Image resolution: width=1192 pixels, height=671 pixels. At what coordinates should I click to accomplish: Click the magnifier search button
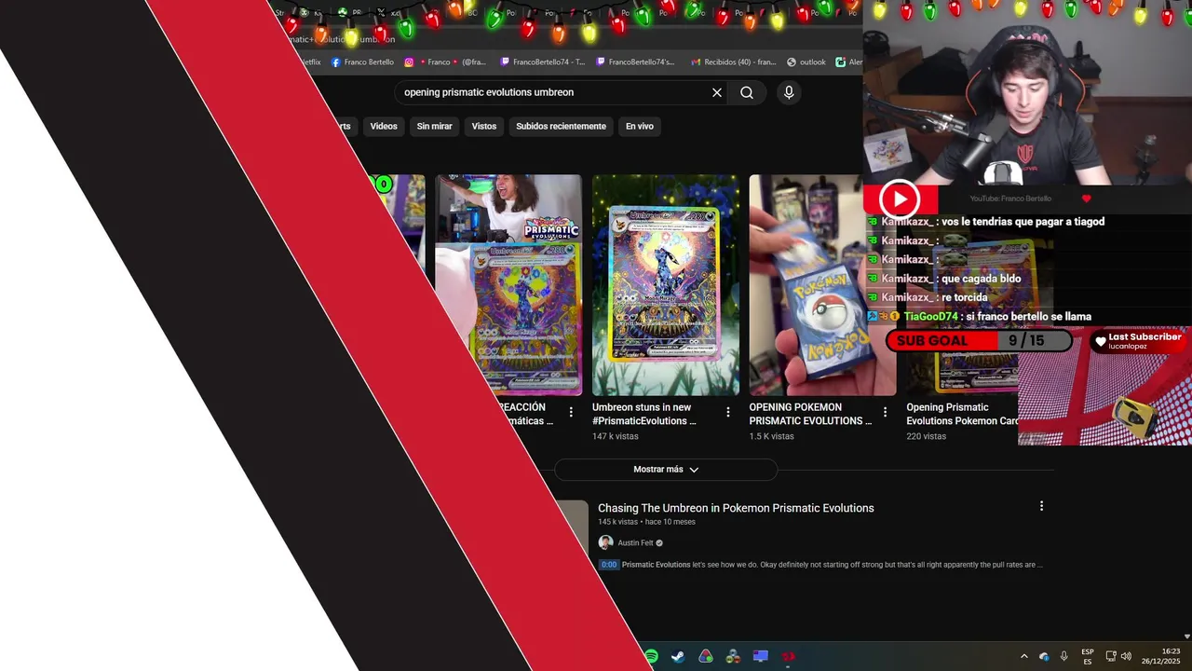coord(747,92)
